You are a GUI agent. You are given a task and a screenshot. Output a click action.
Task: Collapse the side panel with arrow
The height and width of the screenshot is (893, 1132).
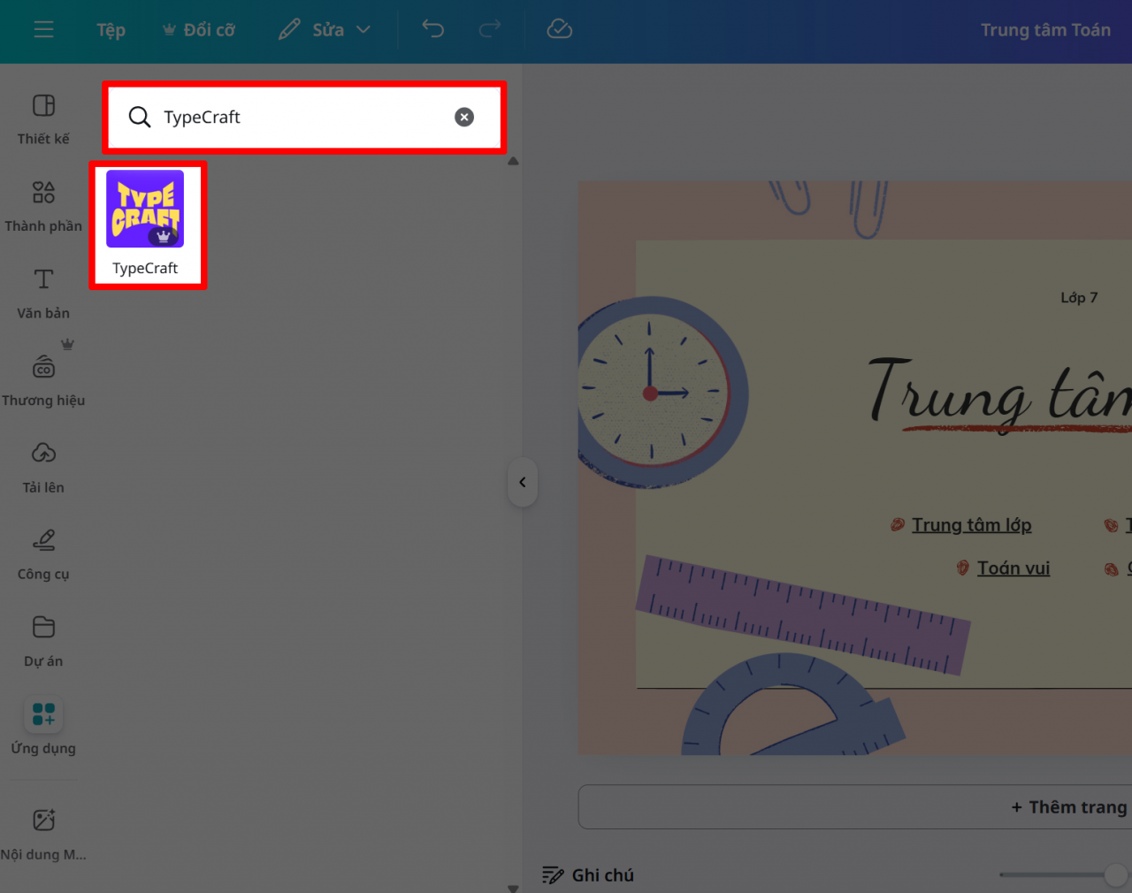click(x=523, y=482)
